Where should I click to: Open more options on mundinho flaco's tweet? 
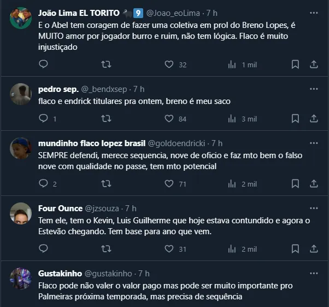(314, 143)
